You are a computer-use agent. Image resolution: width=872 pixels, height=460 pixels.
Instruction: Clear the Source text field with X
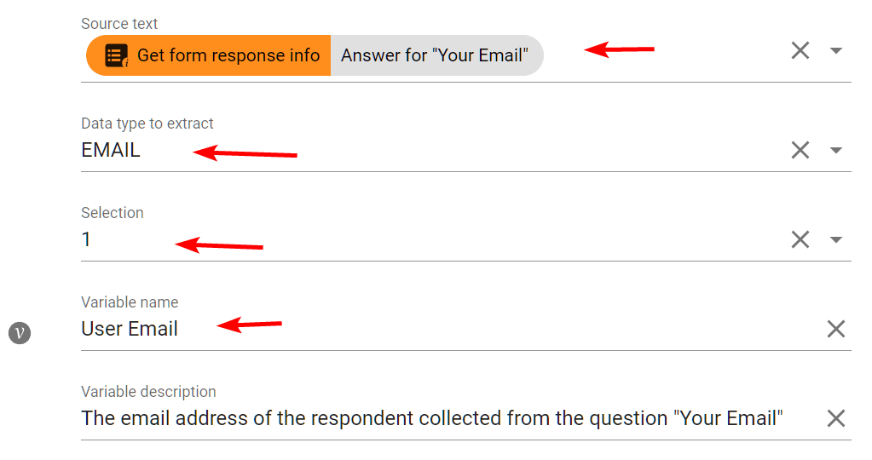click(800, 51)
